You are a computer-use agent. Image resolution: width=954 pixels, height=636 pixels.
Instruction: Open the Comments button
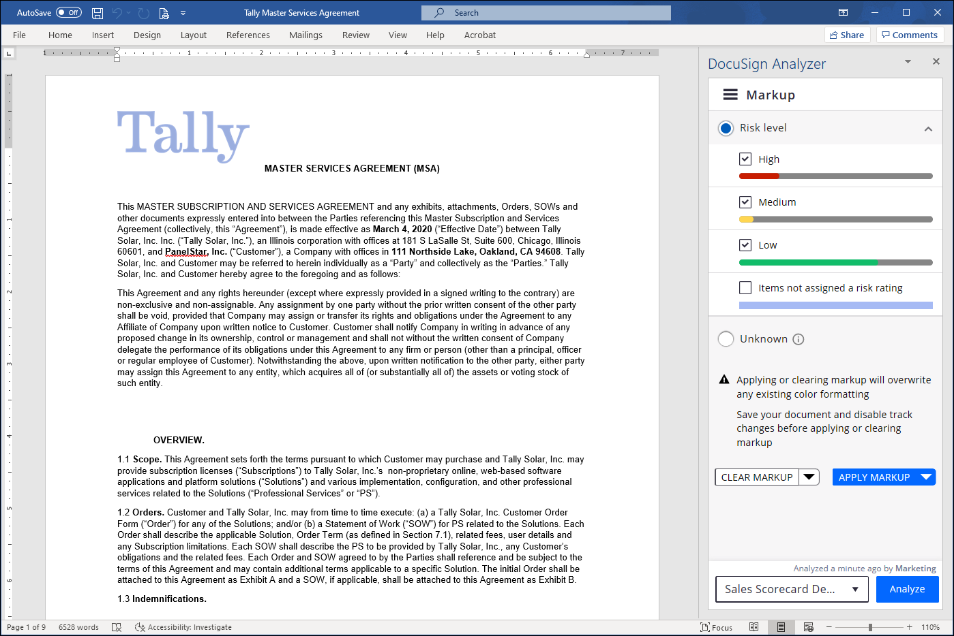click(x=910, y=35)
